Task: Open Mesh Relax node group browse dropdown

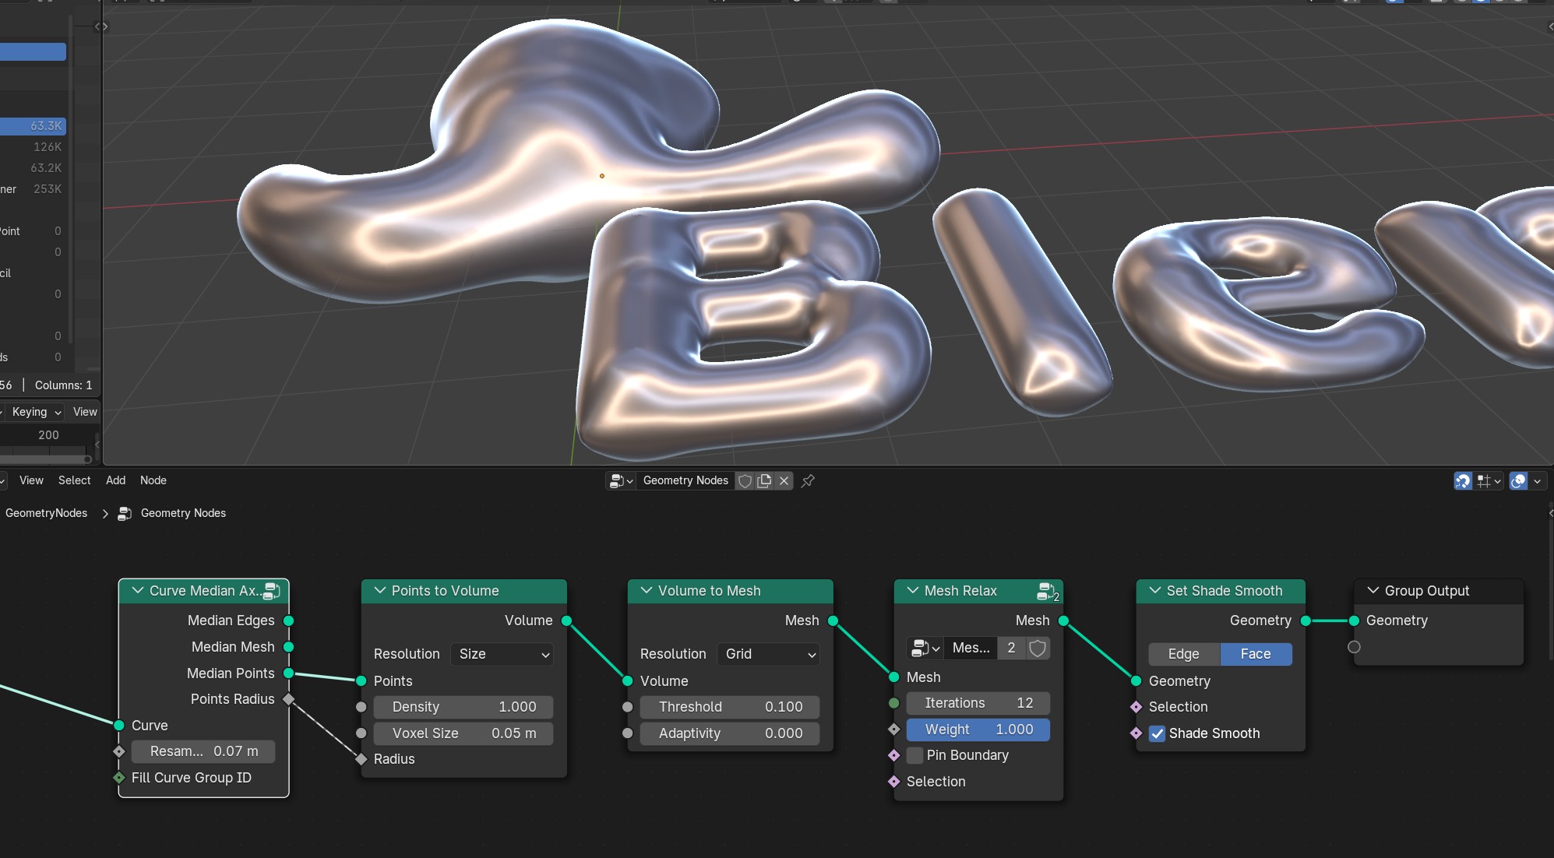Action: pos(925,648)
